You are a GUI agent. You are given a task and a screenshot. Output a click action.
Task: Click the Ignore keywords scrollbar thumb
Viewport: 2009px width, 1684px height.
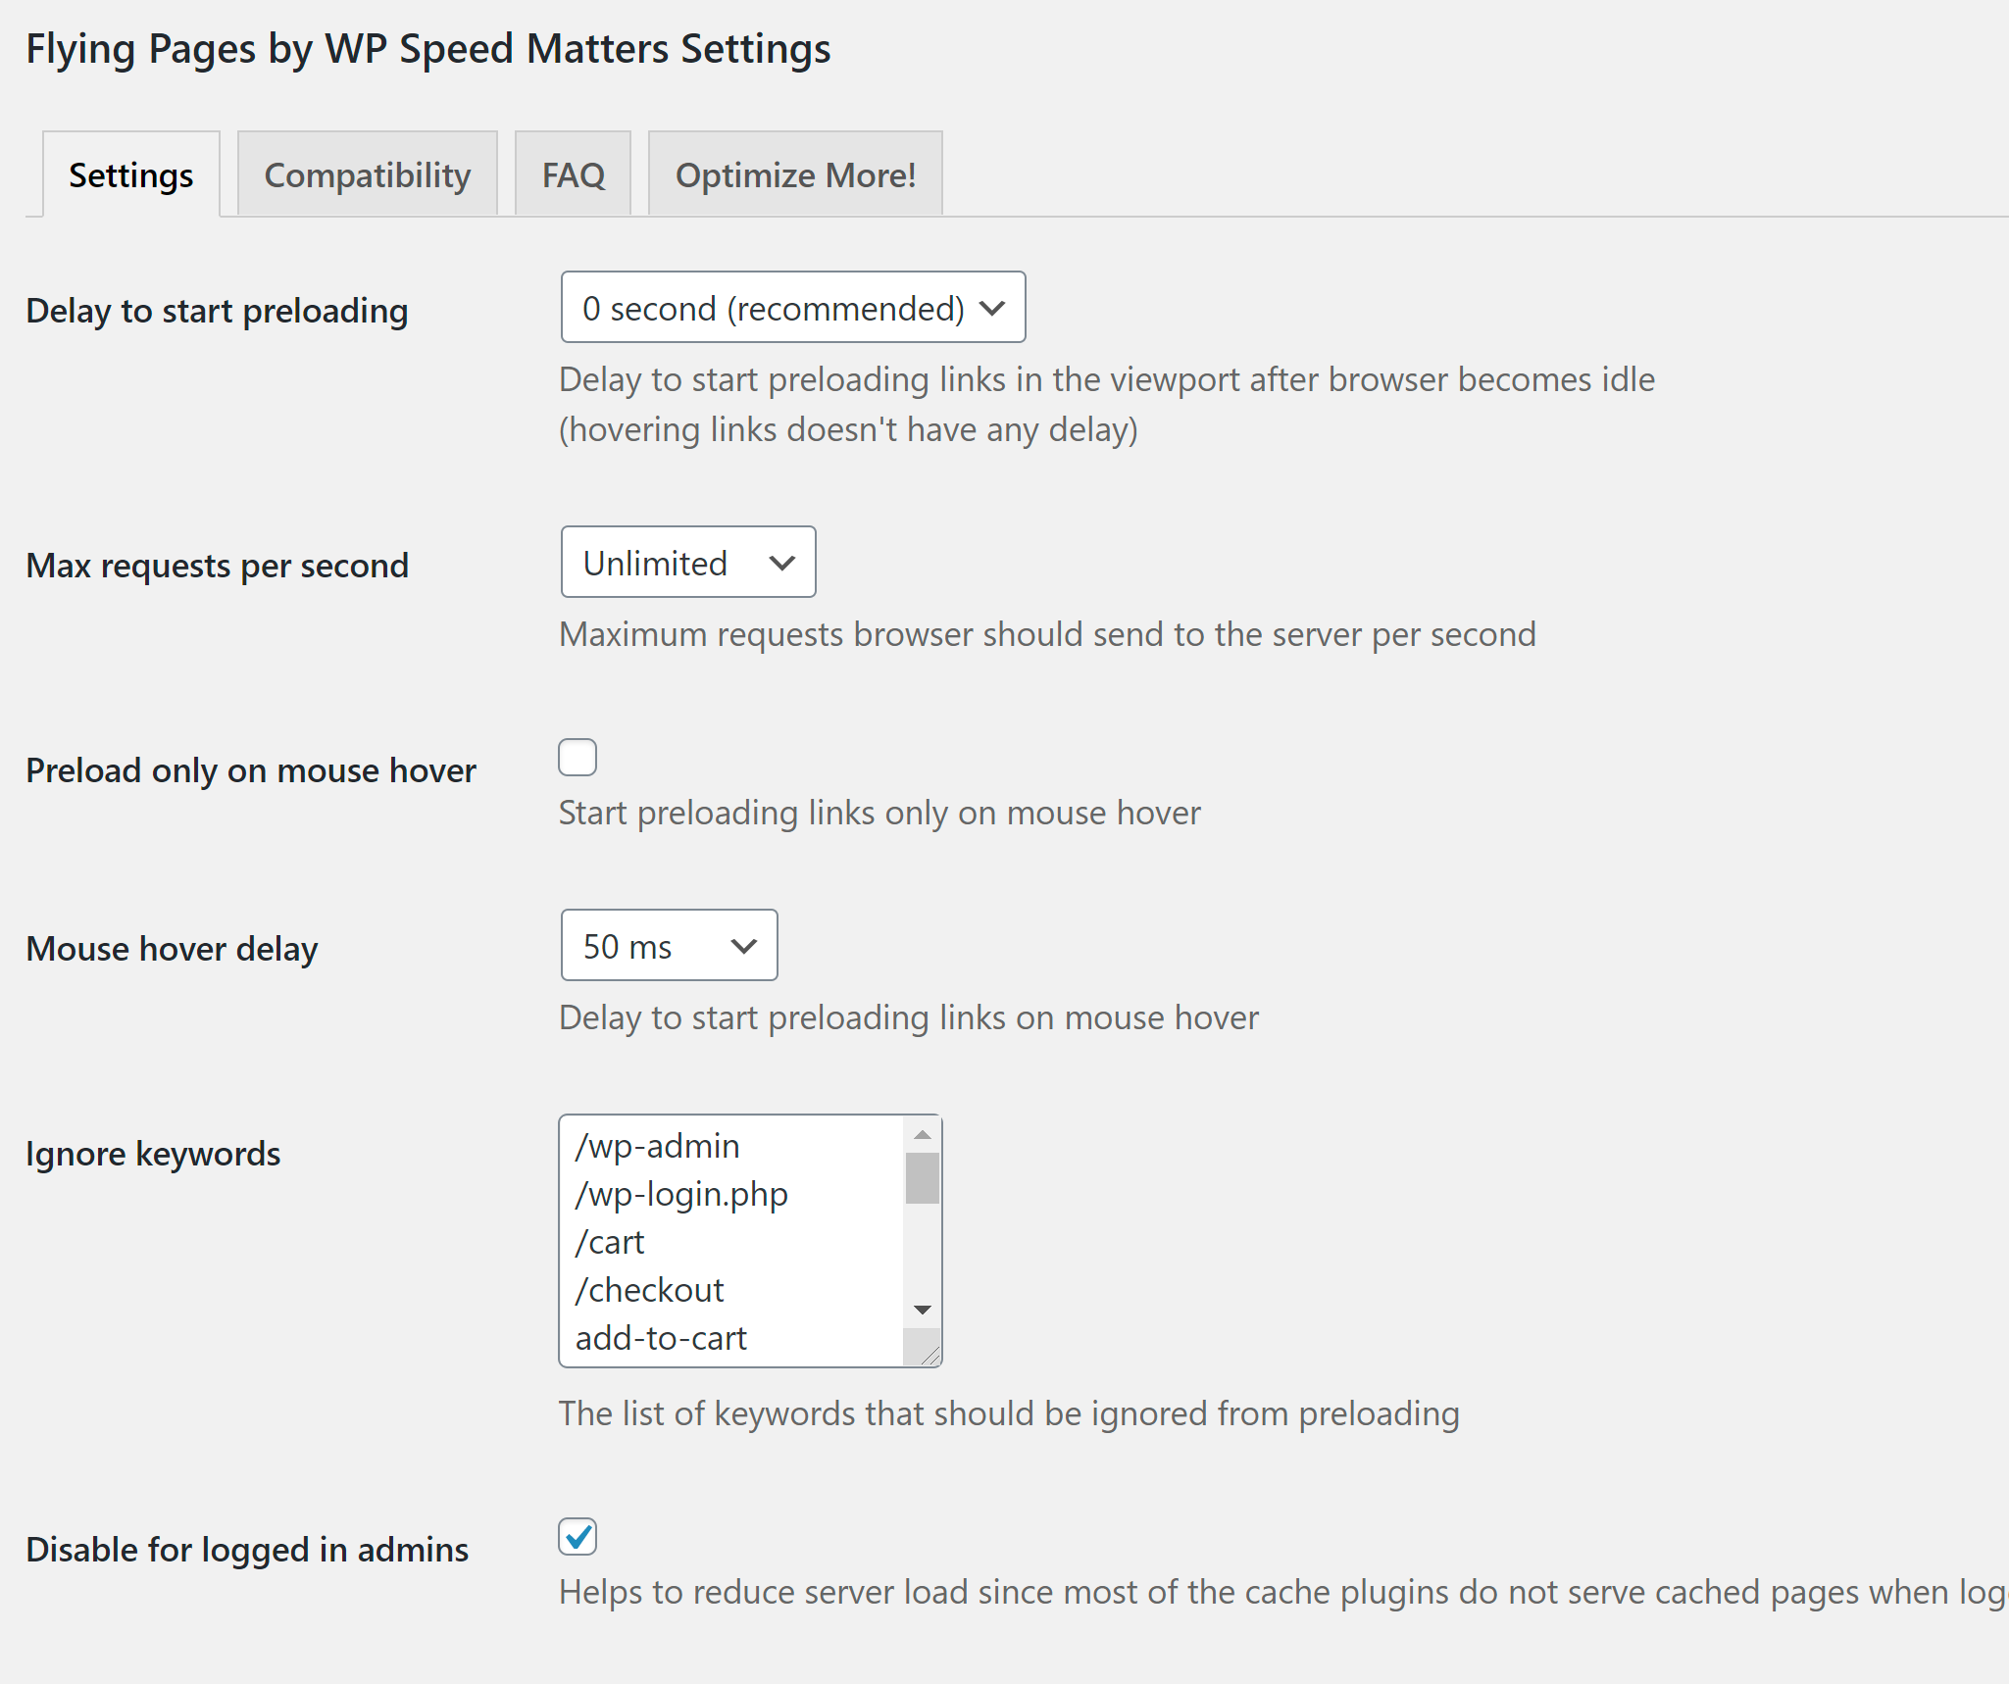(922, 1177)
